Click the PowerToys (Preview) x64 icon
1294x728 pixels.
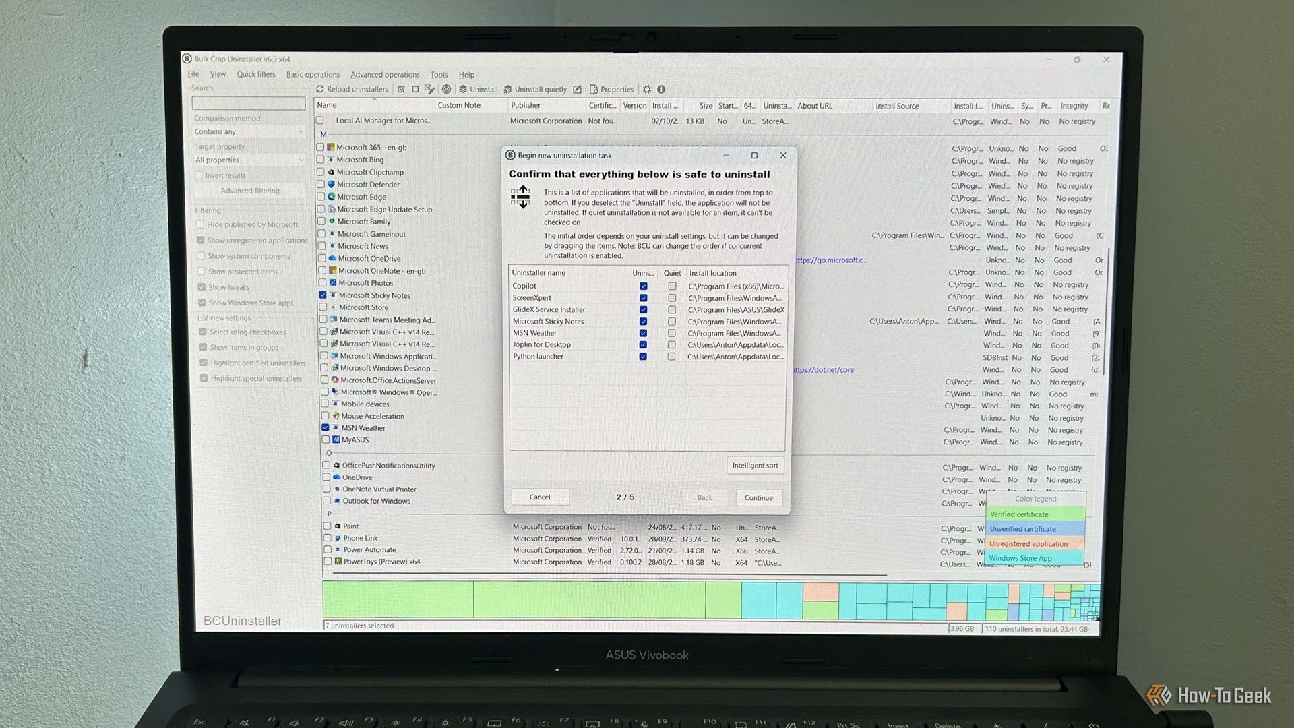tap(338, 561)
